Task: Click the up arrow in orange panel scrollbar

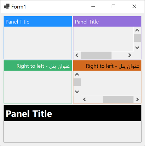Action: (x=77, y=74)
